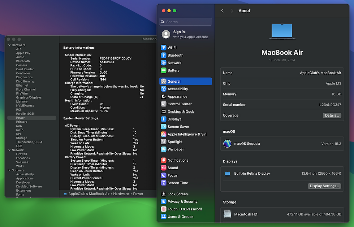Click the macOS Sequoia icon
354x227 pixels.
227,144
